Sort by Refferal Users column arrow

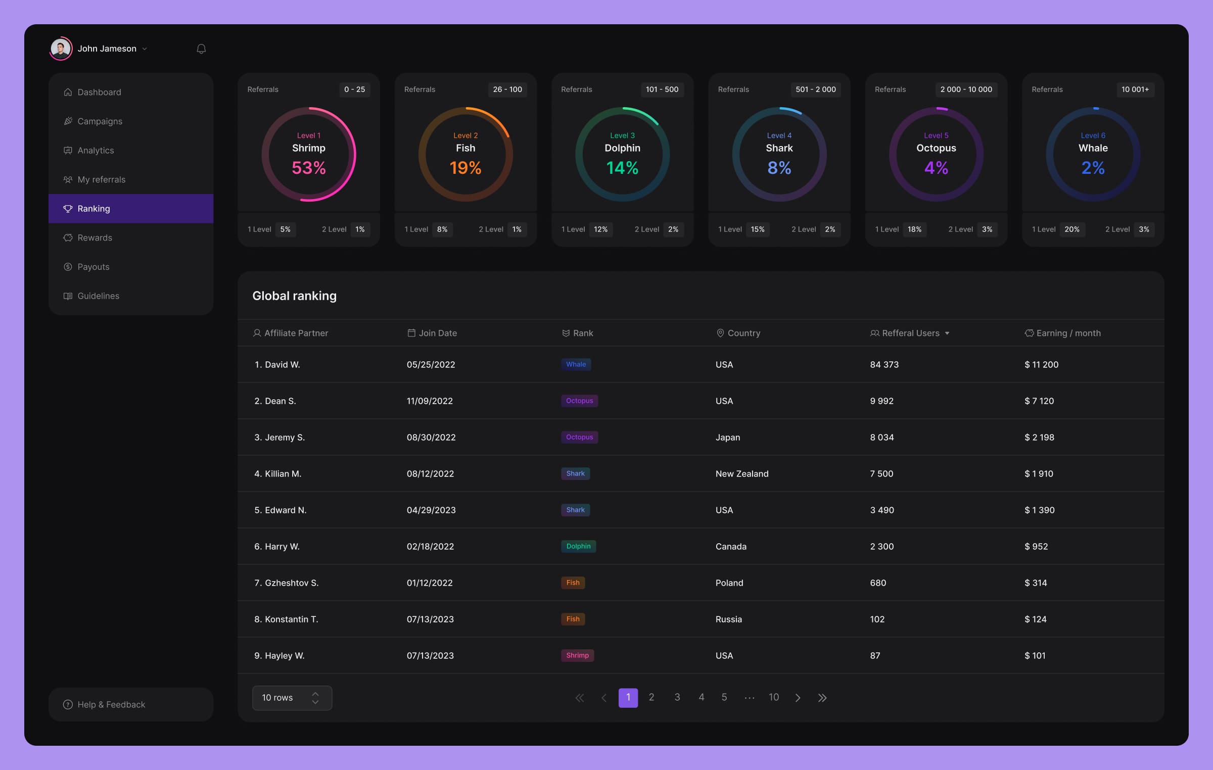tap(947, 333)
